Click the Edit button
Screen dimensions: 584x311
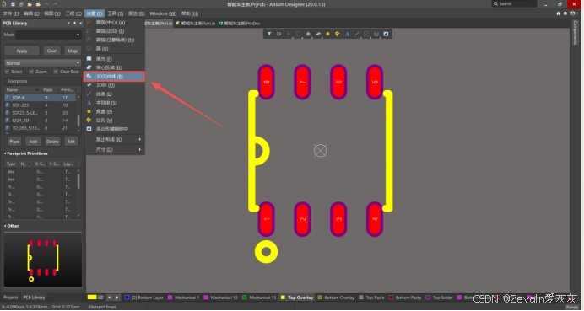pos(71,142)
